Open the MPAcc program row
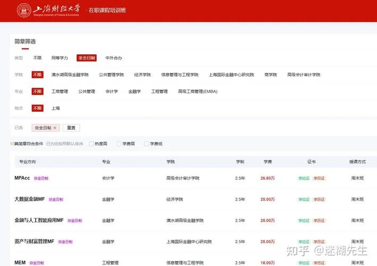This screenshot has width=377, height=266. click(x=22, y=178)
